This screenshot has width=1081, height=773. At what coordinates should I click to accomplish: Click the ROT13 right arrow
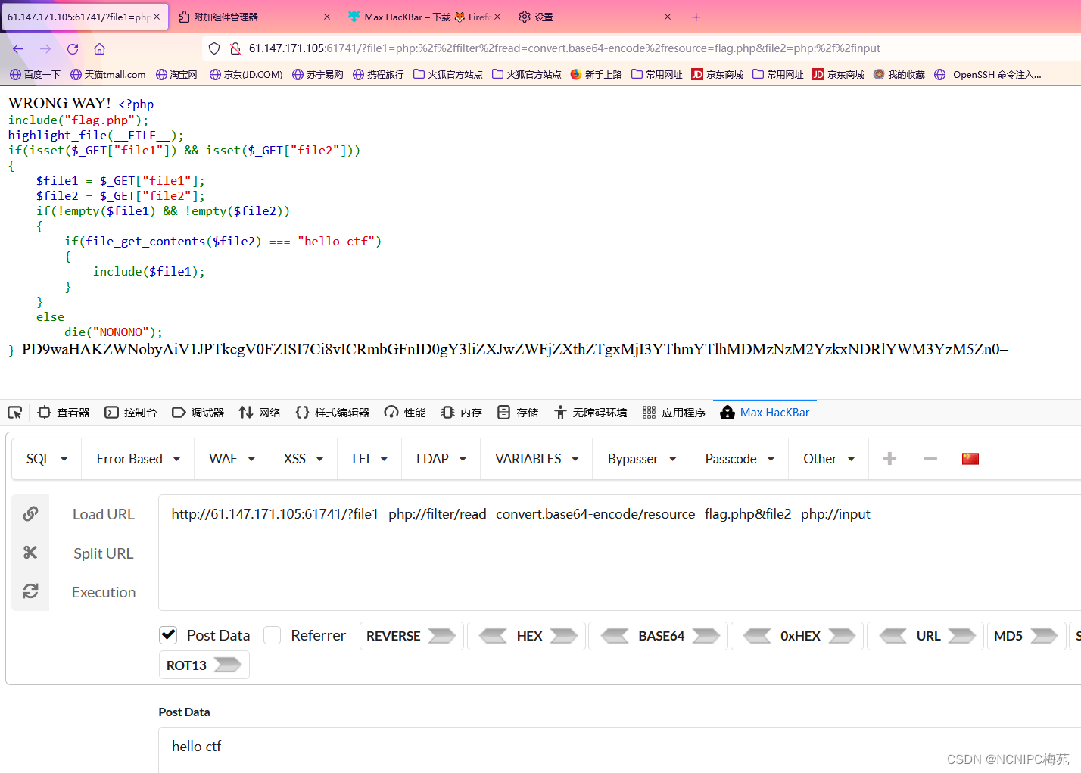pos(228,665)
